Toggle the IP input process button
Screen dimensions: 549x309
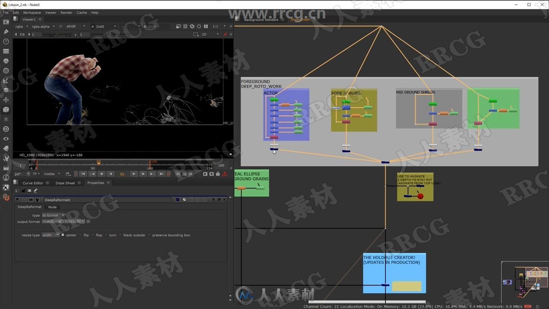[x=60, y=26]
